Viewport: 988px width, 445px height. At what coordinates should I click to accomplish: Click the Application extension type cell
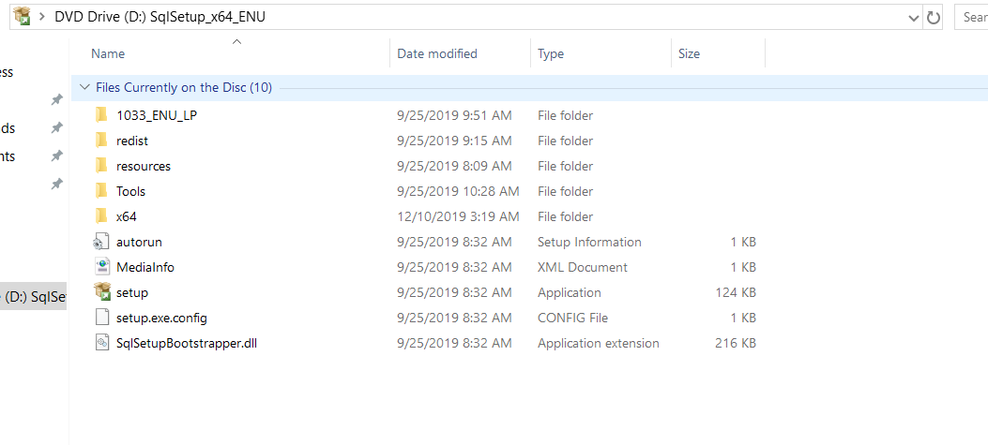[x=598, y=343]
